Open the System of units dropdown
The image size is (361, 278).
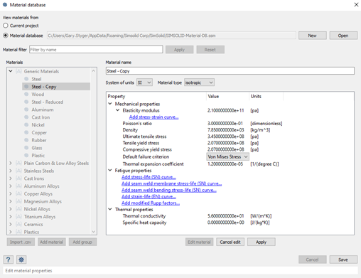pyautogui.click(x=144, y=82)
